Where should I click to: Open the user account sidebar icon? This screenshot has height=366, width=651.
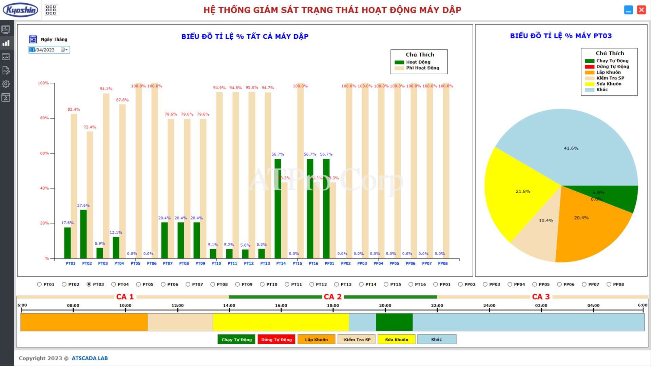(x=6, y=98)
